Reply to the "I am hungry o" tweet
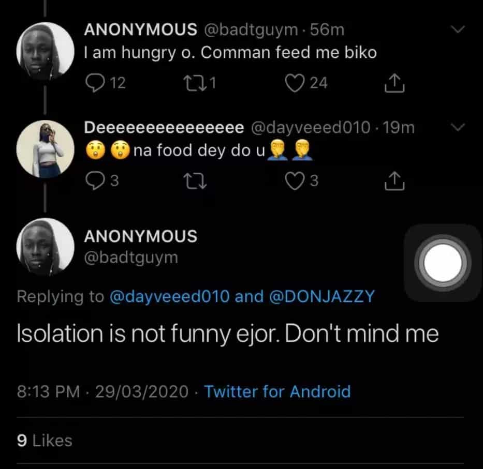483x469 pixels. coord(94,83)
